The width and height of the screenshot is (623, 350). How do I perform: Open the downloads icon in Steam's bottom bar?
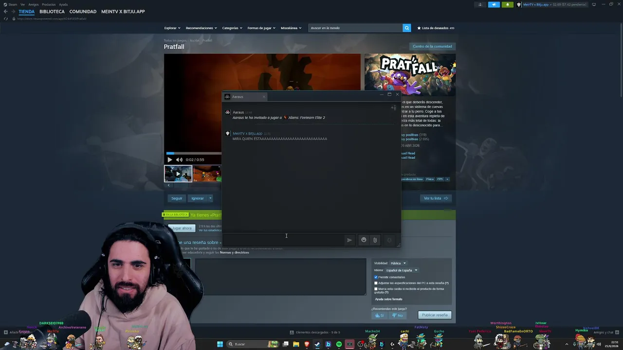point(292,332)
